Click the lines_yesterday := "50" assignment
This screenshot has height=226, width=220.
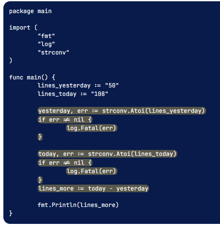(78, 86)
